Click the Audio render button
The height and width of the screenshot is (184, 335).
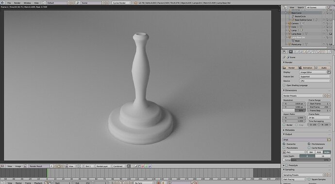pos(322,68)
